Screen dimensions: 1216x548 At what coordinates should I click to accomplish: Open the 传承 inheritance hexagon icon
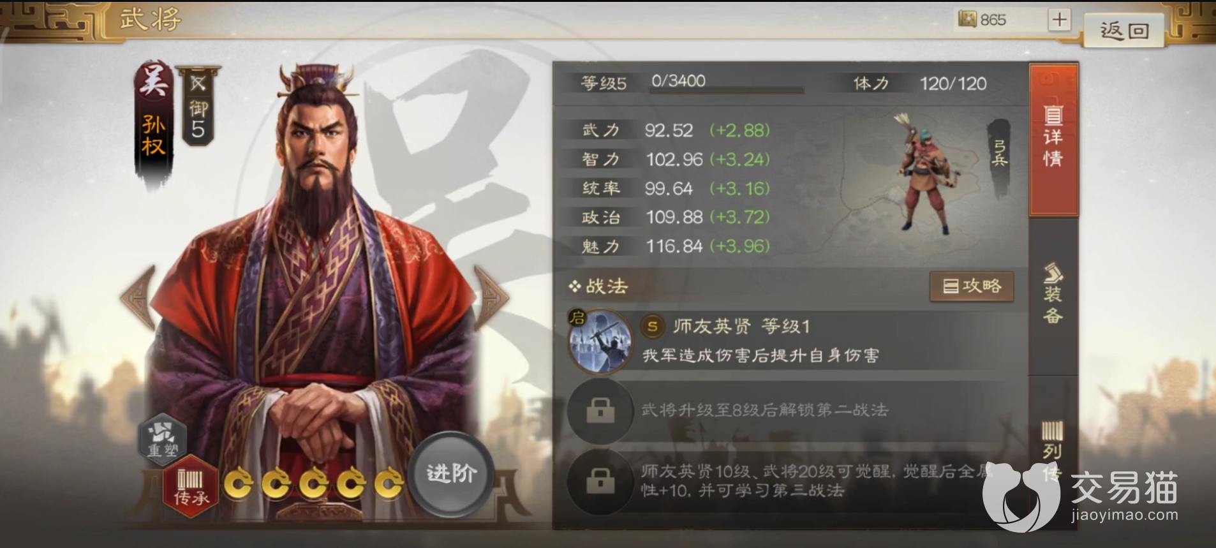coord(191,487)
